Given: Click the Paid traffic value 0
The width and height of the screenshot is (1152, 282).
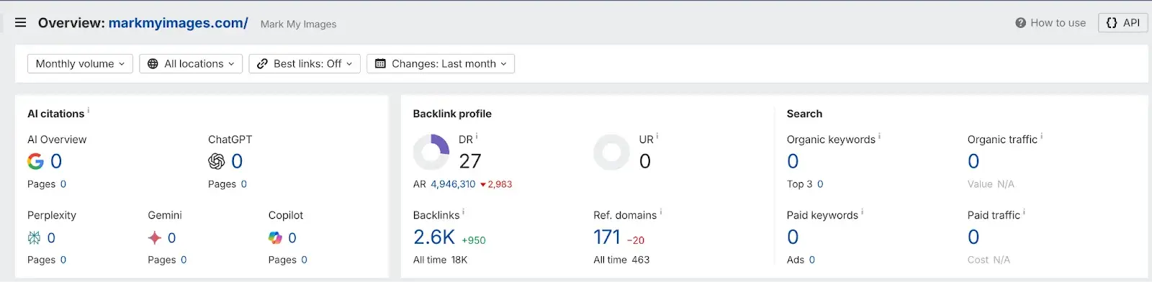Looking at the screenshot, I should coord(973,237).
